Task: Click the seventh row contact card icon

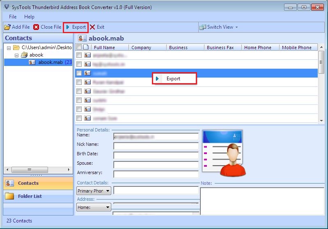Action: pyautogui.click(x=87, y=109)
